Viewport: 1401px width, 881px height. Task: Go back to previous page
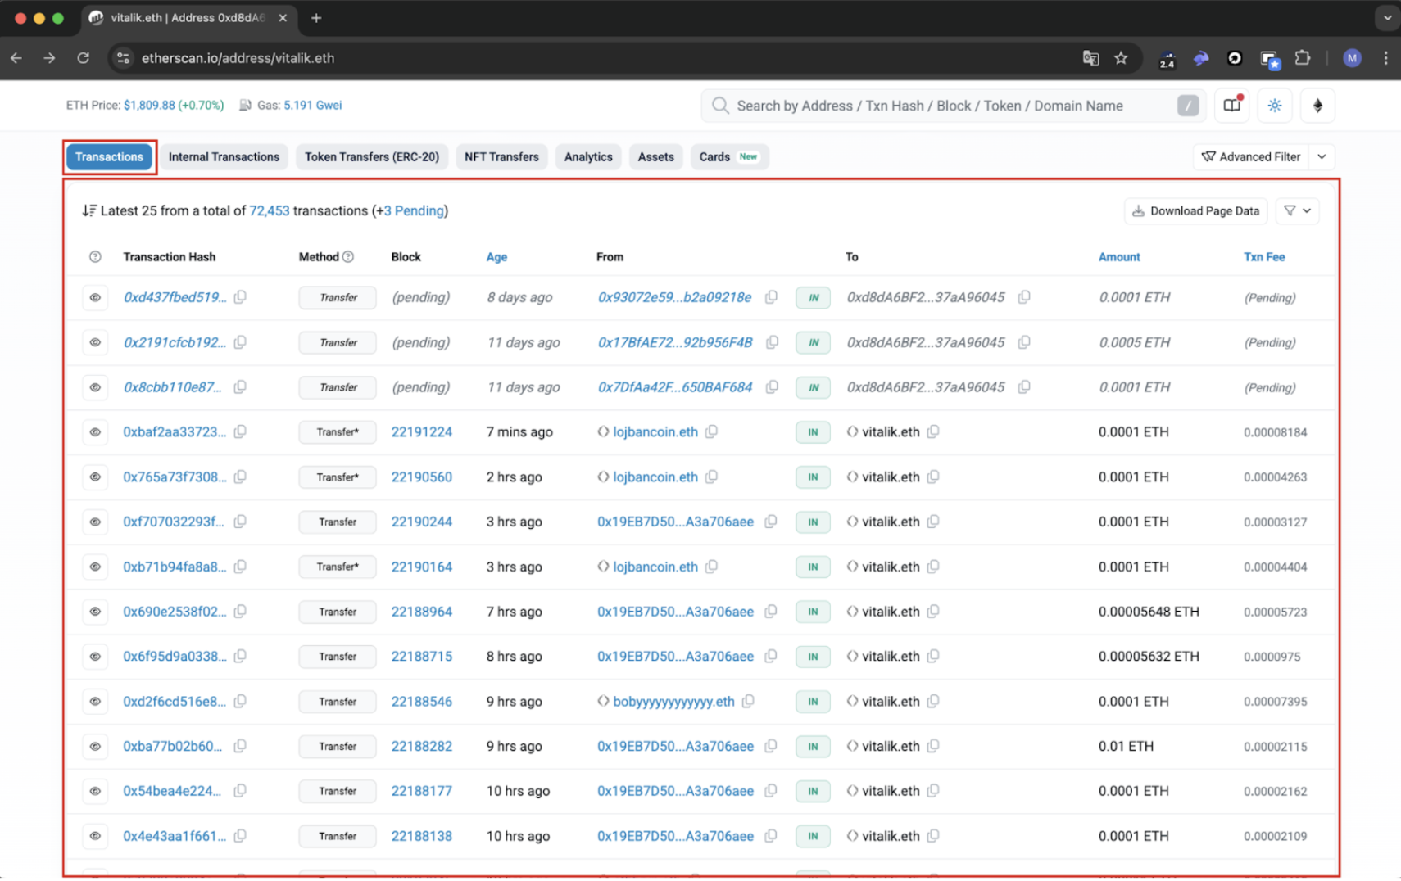coord(16,58)
